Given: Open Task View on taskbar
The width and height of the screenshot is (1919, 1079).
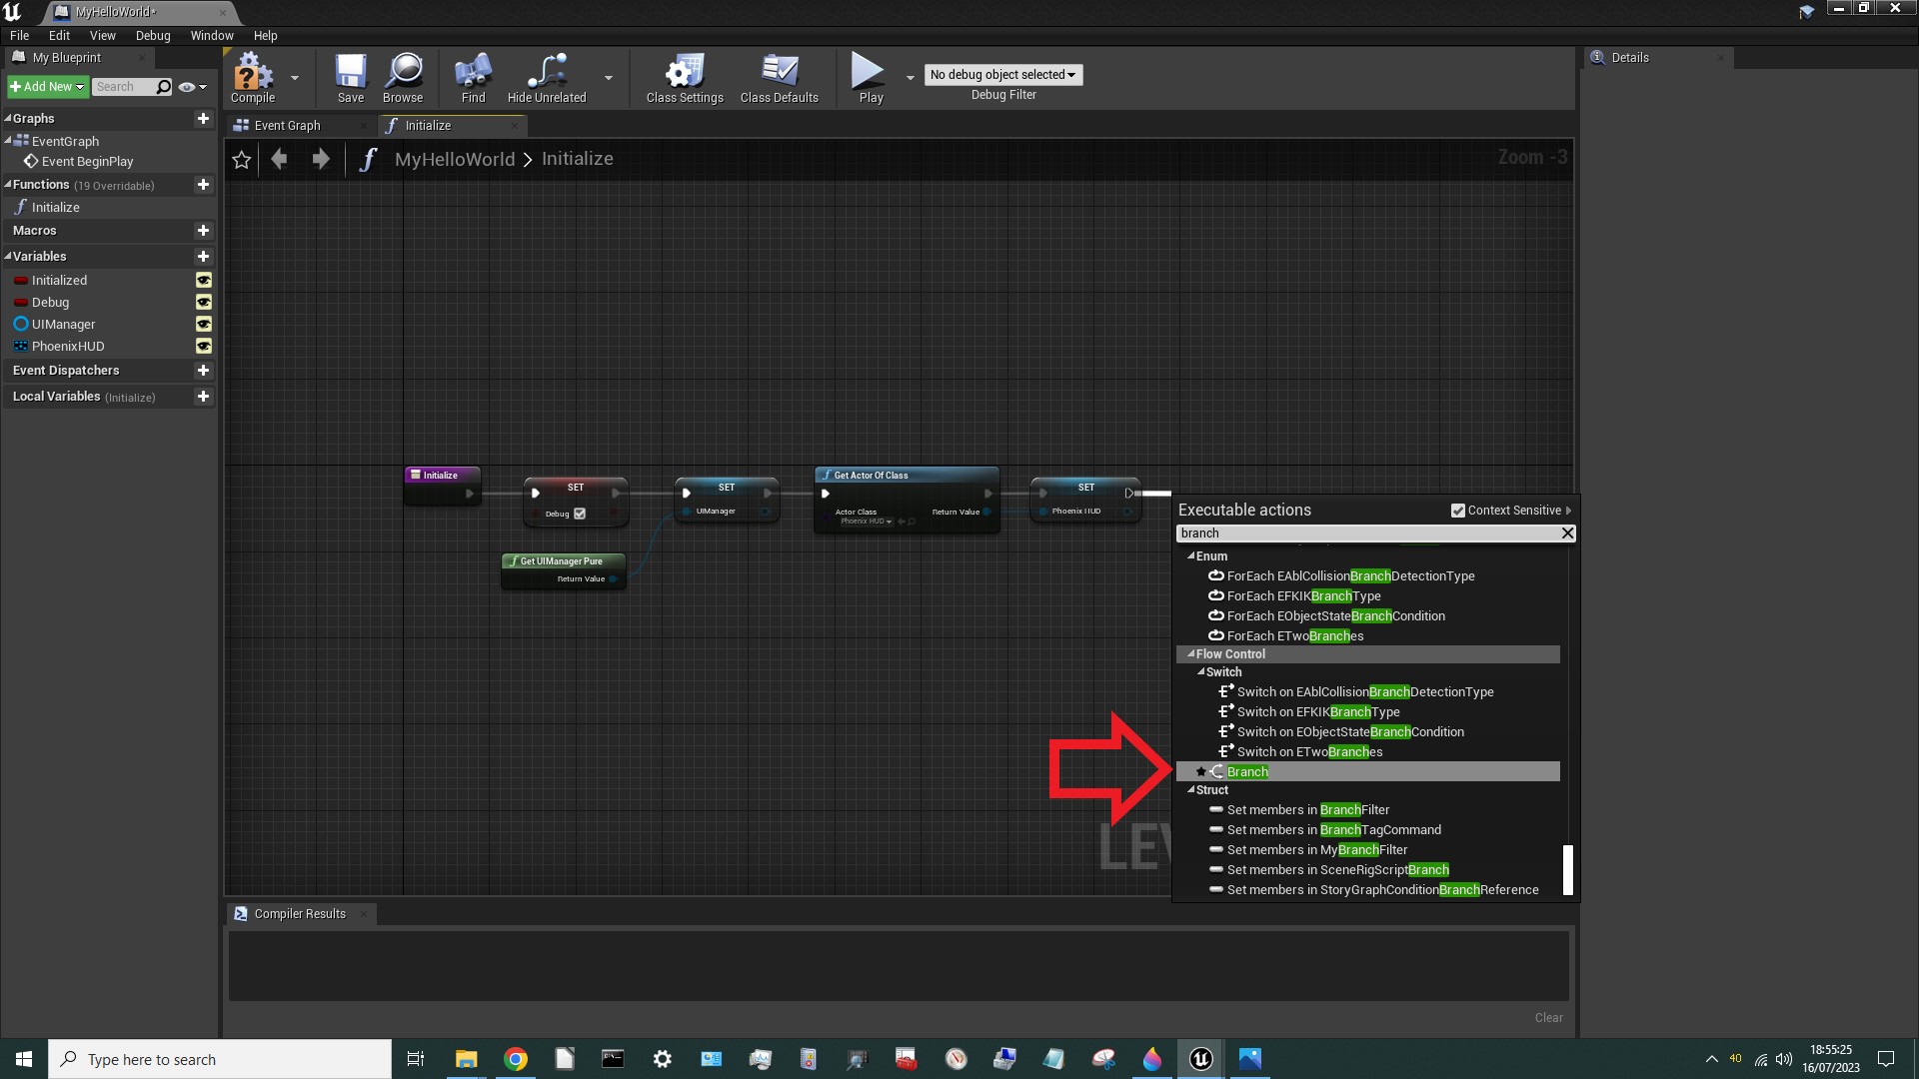Looking at the screenshot, I should 416,1059.
